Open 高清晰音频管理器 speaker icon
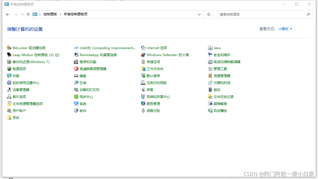The image size is (318, 179). point(76,69)
